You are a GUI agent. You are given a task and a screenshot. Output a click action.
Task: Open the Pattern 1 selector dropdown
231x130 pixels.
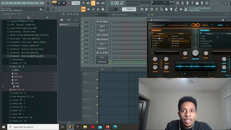pos(129,9)
